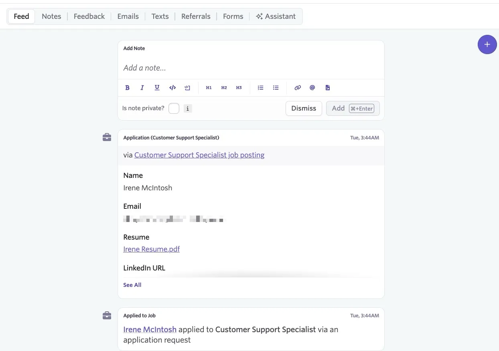Dismiss the note editor
This screenshot has height=351, width=499.
tap(304, 108)
